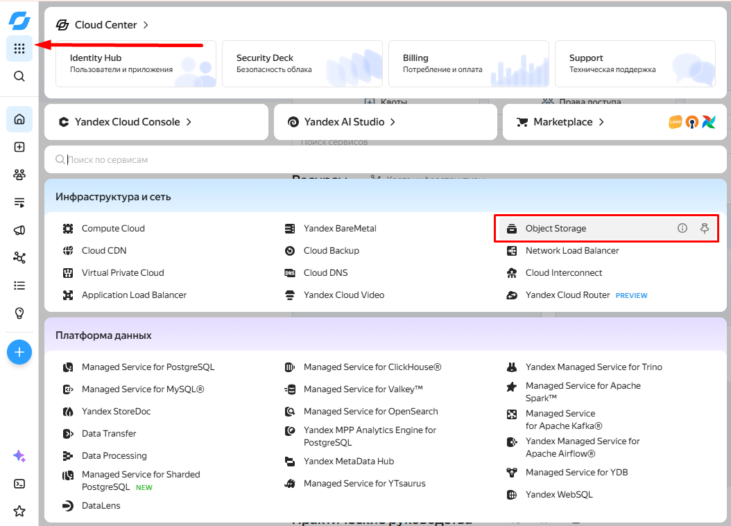Image resolution: width=731 pixels, height=526 pixels.
Task: Expand Cloud Center via its chevron
Action: point(146,25)
